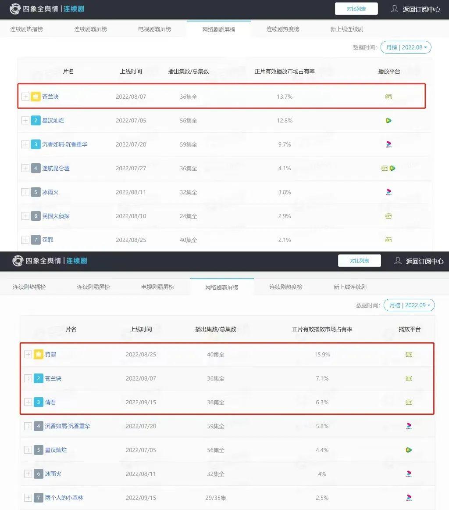
Task: Click Youku icon for 沉香如屑 9.7% row
Action: [388, 144]
